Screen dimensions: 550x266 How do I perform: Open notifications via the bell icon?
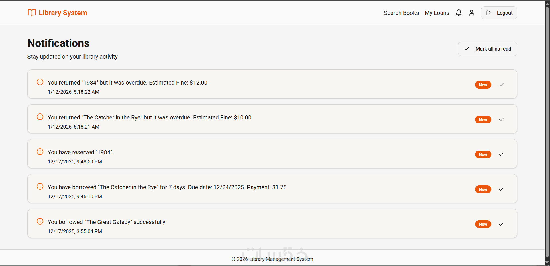(x=459, y=13)
